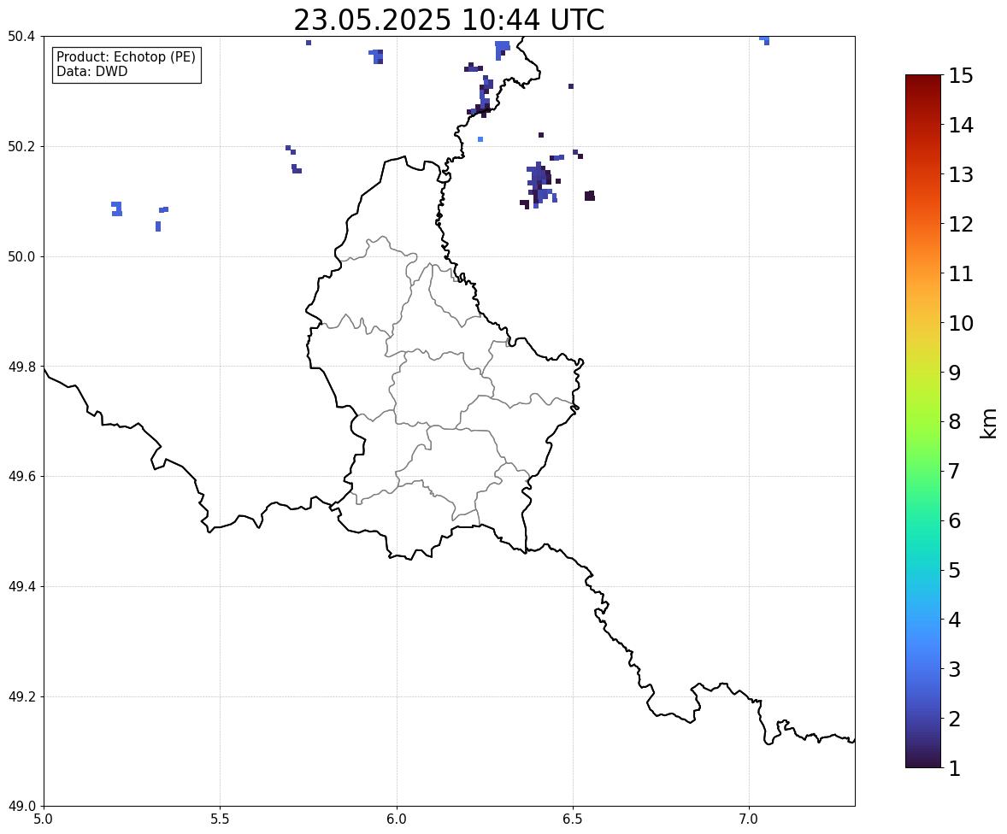Click the colorbar tick label 13
1007x834 pixels.
(x=961, y=174)
